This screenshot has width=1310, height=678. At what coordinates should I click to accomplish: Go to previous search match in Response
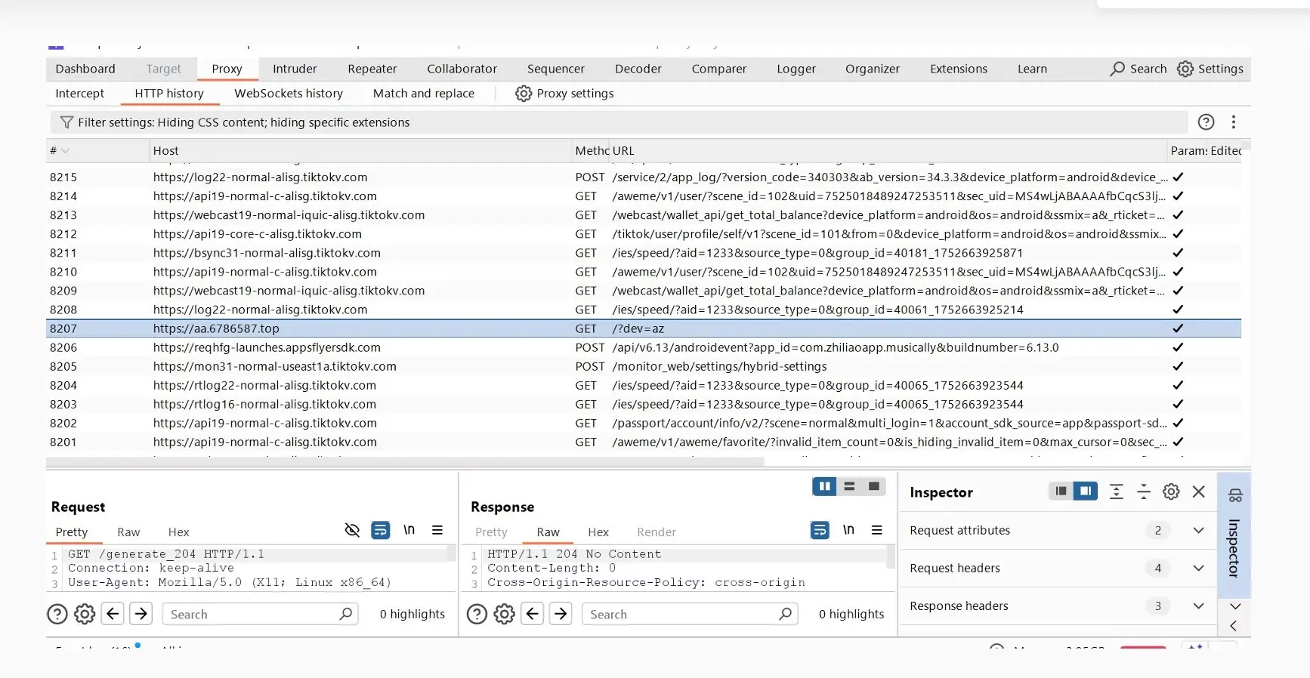[x=533, y=613]
